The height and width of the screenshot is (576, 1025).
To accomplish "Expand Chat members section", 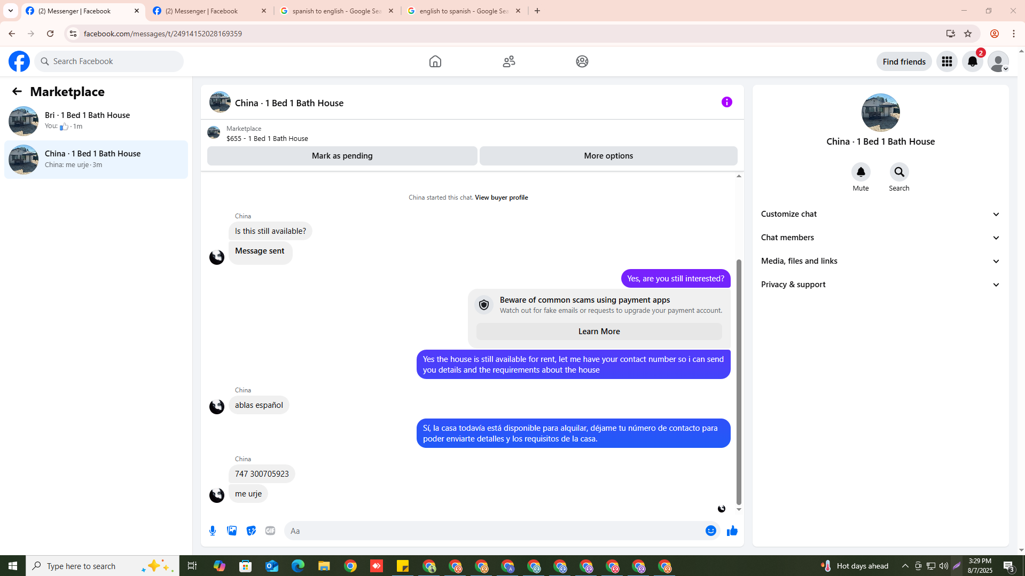I will coord(880,238).
